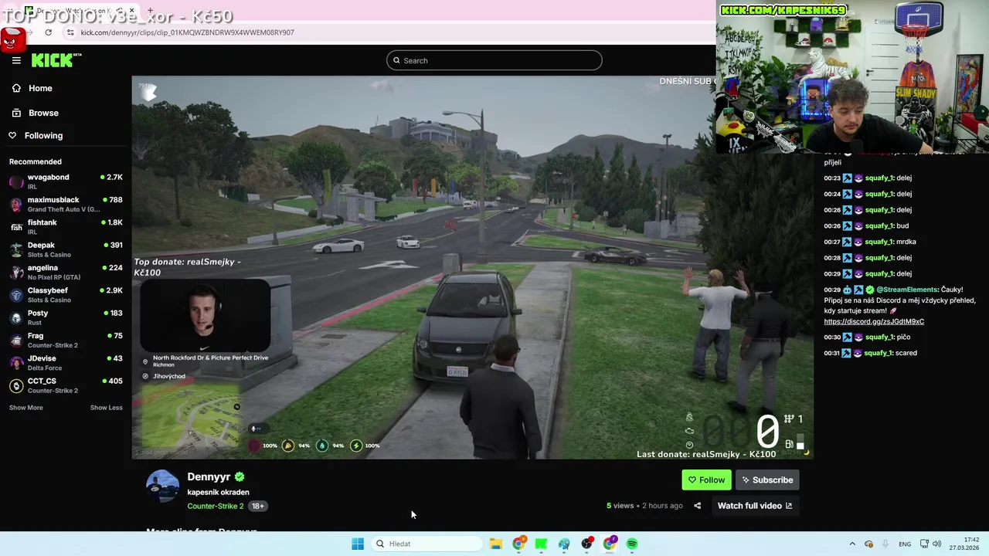This screenshot has width=989, height=556.
Task: Collapse recommended list with Show Less
Action: (106, 408)
